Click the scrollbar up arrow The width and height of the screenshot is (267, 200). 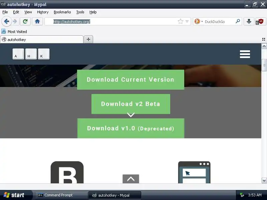(264, 46)
